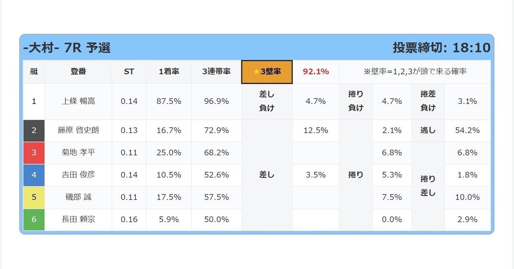This screenshot has height=269, width=514.
Task: Click the 逃し label cell
Action: [x=428, y=130]
